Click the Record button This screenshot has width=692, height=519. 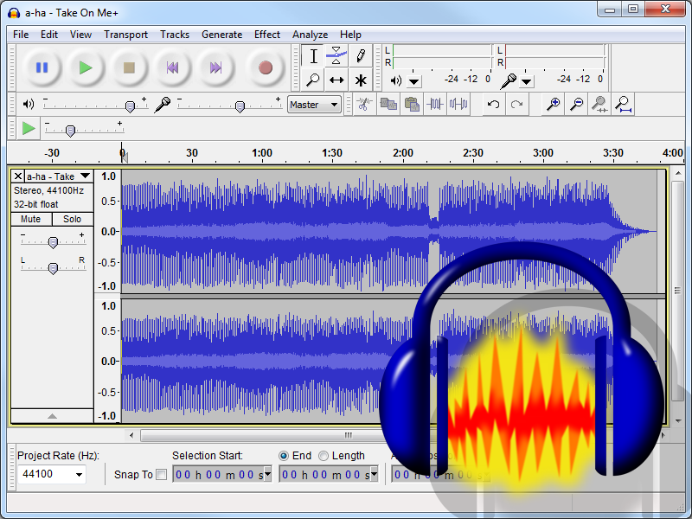click(x=265, y=67)
